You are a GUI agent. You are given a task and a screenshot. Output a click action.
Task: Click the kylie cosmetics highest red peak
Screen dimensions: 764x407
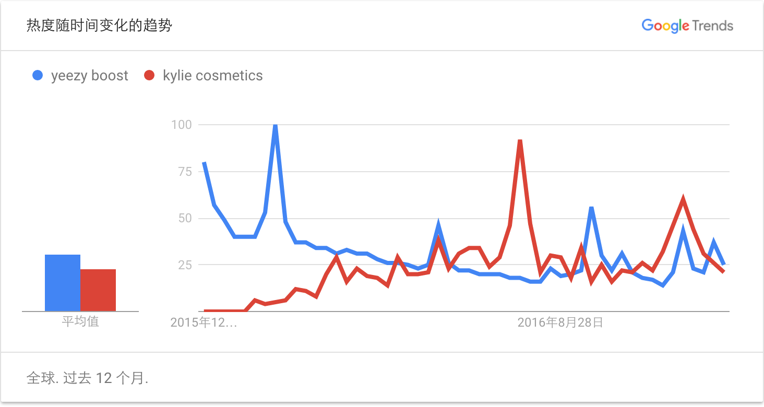coord(520,141)
